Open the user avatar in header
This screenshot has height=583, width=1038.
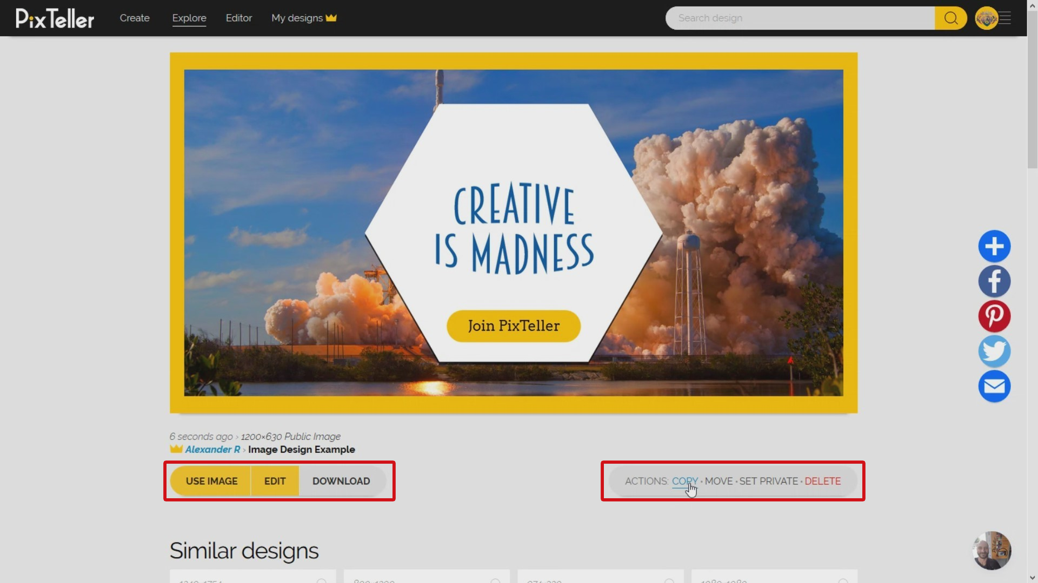coord(986,18)
